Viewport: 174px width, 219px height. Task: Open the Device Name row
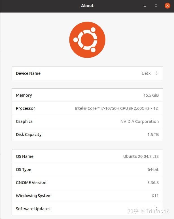87,73
